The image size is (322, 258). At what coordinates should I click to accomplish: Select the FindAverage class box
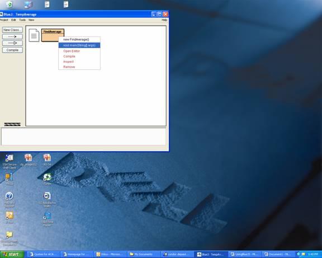53,35
